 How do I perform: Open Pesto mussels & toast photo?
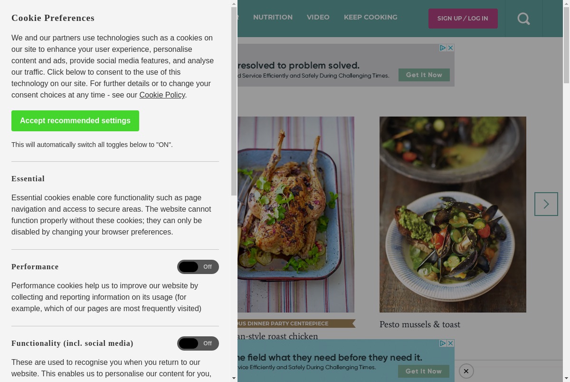453,215
